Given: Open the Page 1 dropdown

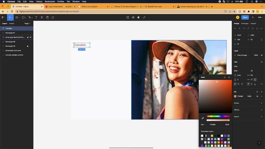Looking at the screenshot, I should [27, 24].
